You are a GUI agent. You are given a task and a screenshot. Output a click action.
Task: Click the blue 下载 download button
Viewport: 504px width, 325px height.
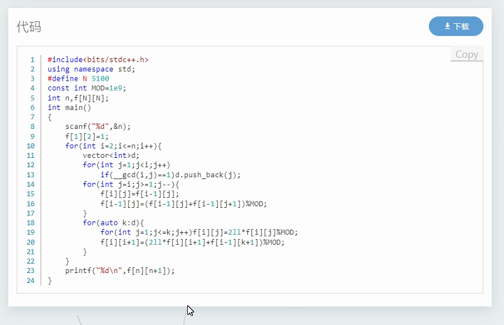coord(456,26)
